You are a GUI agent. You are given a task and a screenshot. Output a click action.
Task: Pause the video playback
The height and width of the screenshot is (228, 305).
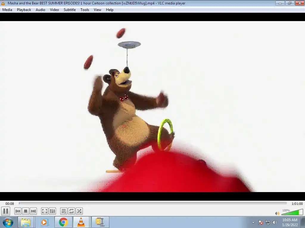coord(6,211)
